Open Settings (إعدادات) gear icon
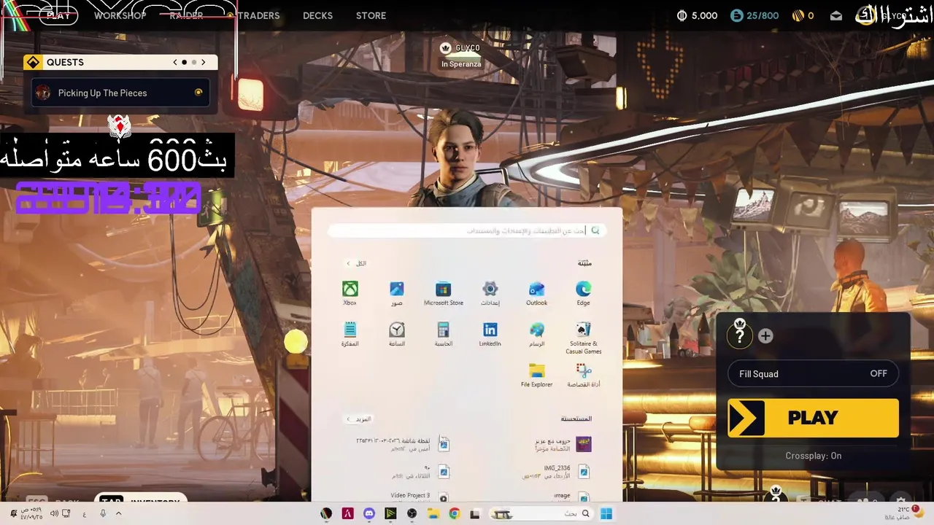 click(x=490, y=293)
